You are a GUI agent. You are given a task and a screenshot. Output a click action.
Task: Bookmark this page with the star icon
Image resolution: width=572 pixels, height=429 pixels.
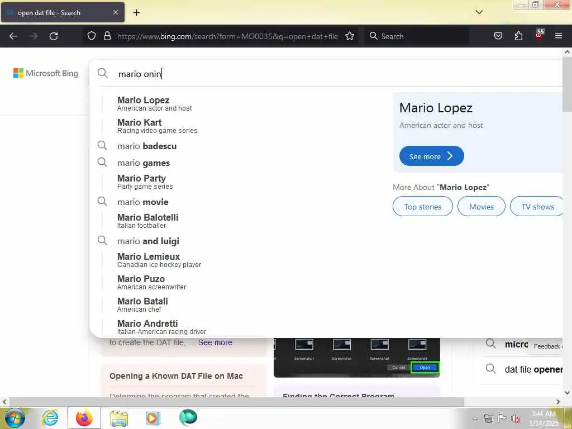pos(350,36)
